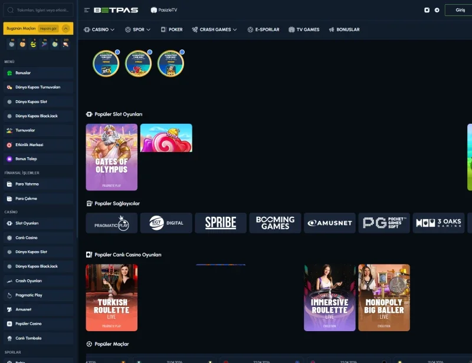Open the Booming Games provider logo
472x363 pixels.
[275, 223]
